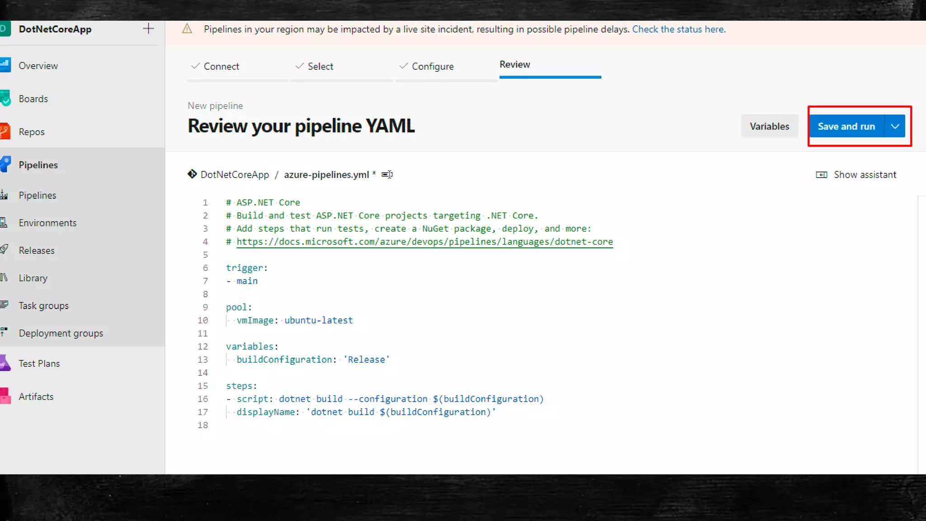
Task: Click DotNetCoreApp repository breadcrumb
Action: click(235, 175)
